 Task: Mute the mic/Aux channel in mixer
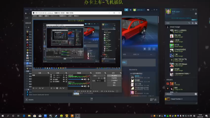point(85,86)
